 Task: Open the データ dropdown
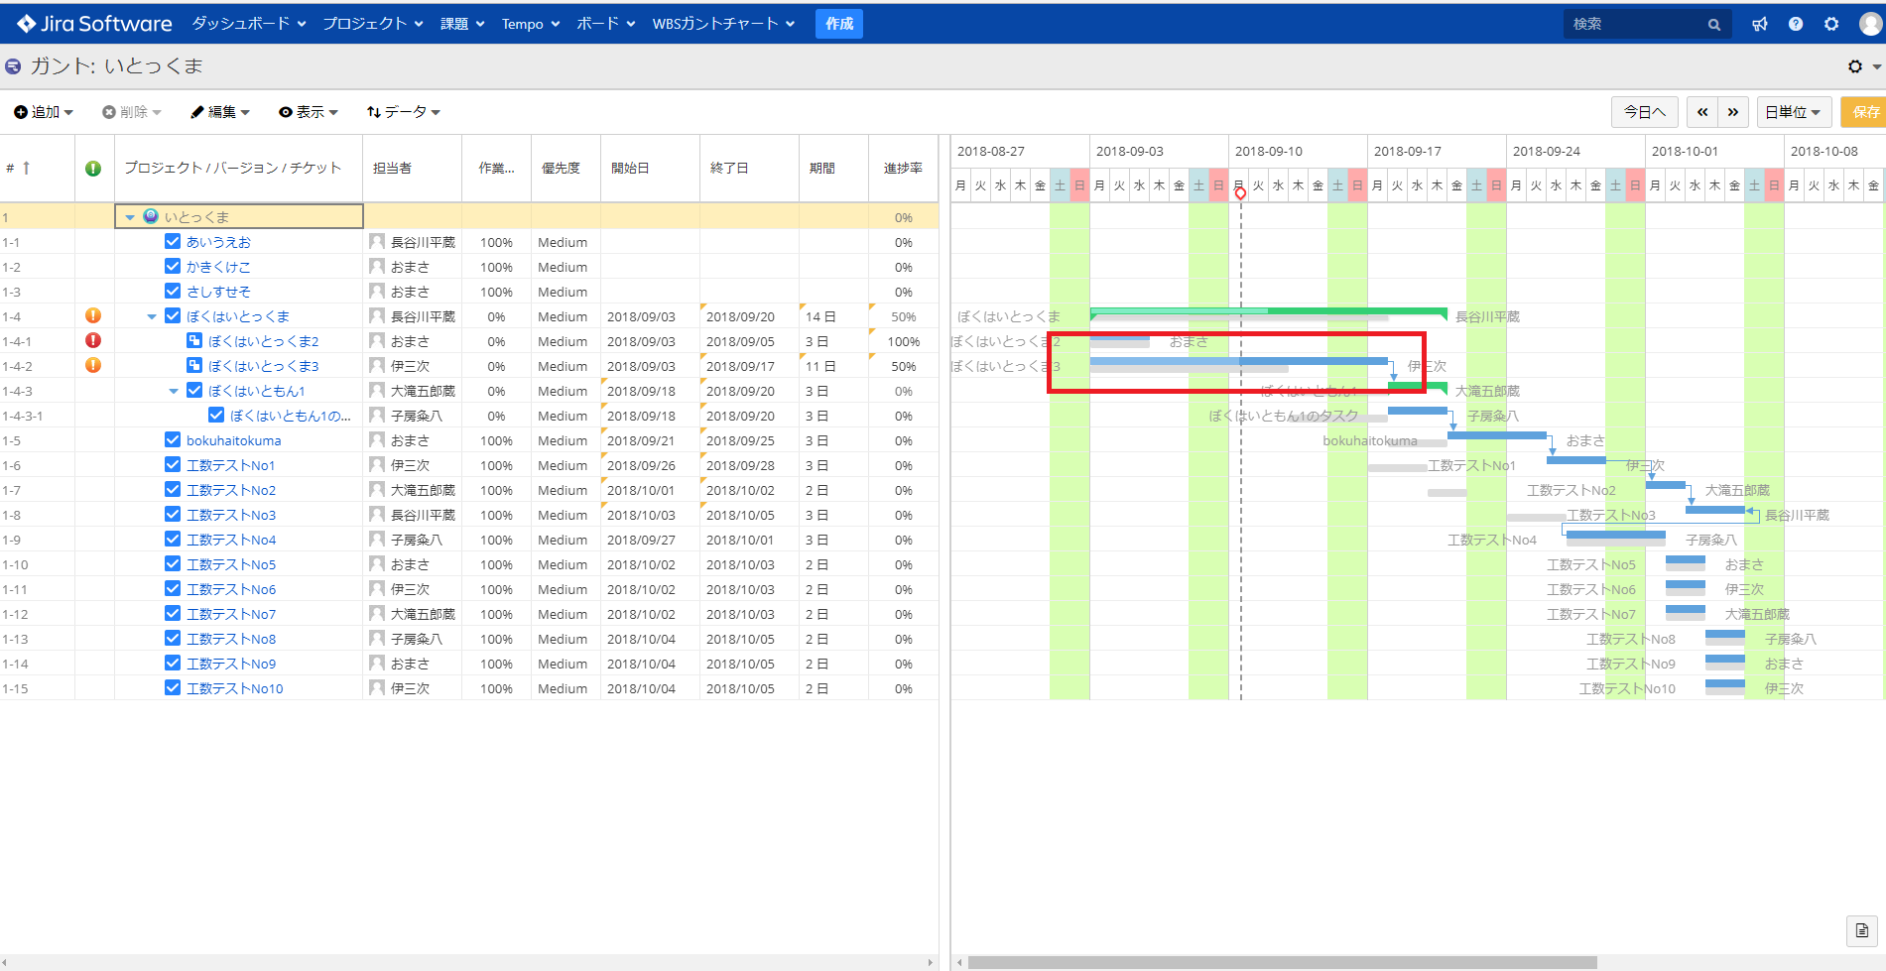[x=404, y=112]
